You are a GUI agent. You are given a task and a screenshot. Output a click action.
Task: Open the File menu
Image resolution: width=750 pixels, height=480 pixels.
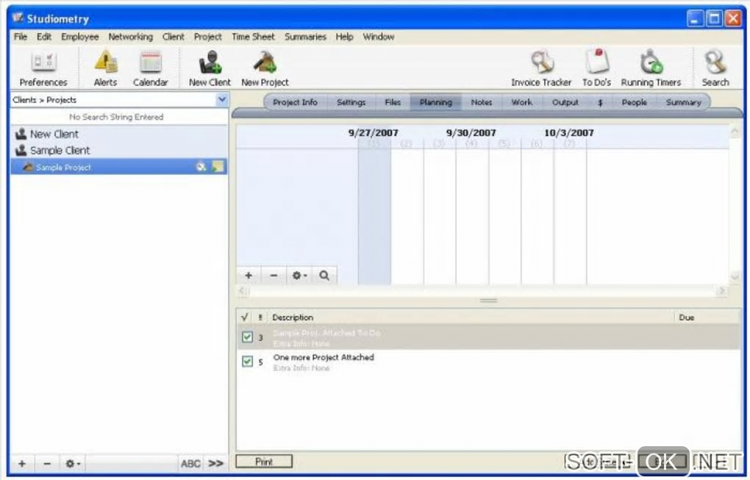[21, 37]
